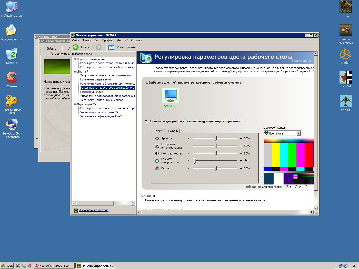Click the Яркость slider thumb
The image size is (359, 269).
coord(215,138)
